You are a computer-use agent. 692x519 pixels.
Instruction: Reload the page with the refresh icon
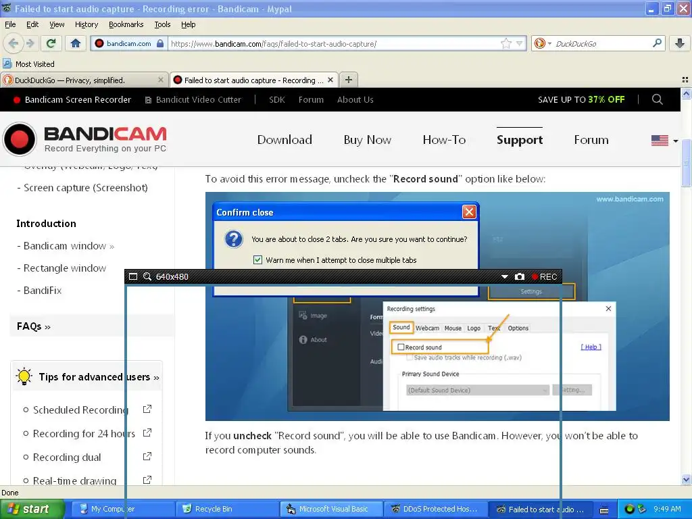[x=51, y=43]
